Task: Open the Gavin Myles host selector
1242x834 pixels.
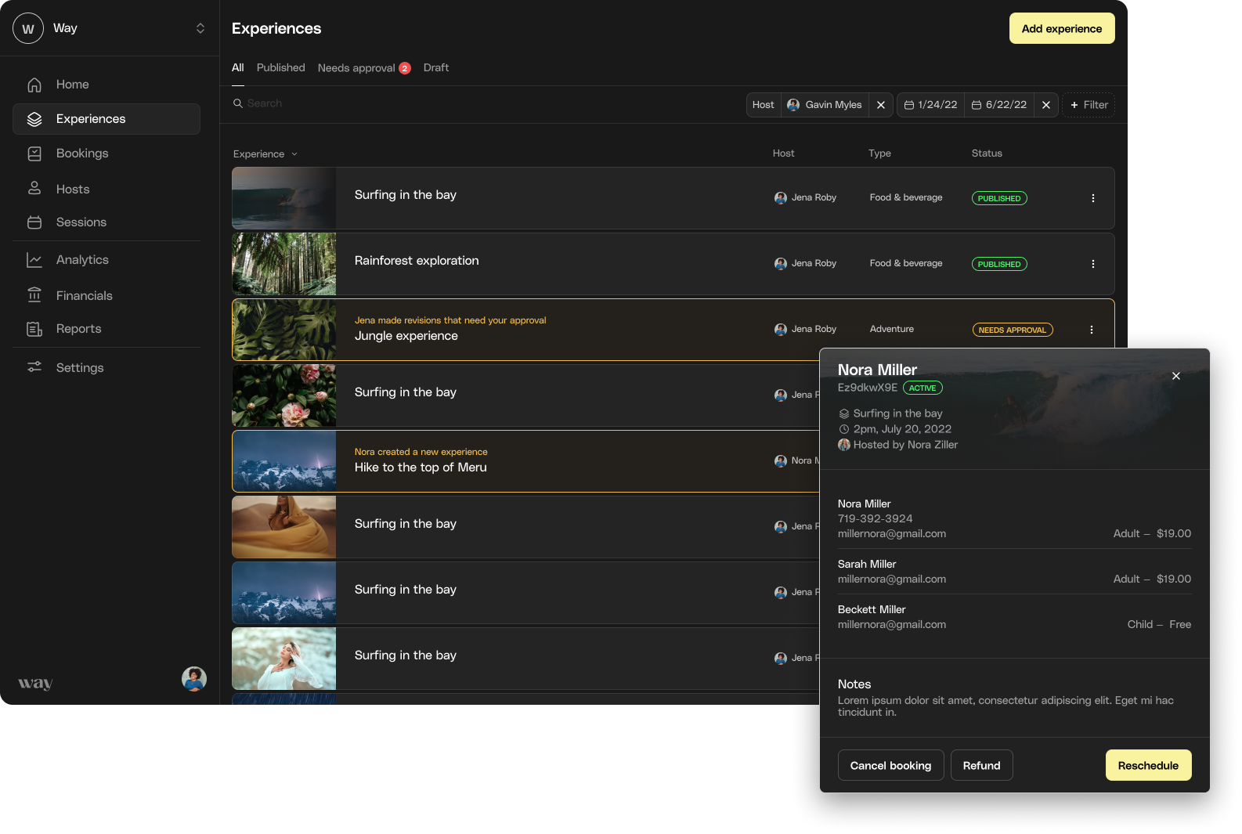Action: [x=825, y=105]
